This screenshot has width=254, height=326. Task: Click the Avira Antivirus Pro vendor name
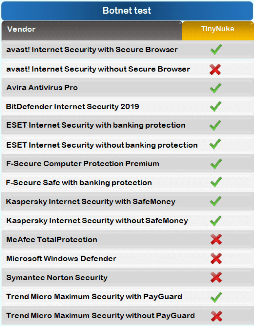pos(42,87)
